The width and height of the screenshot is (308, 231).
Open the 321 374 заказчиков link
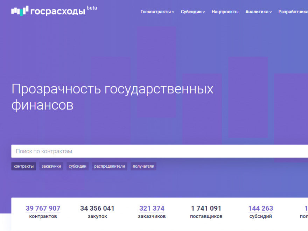pos(152,208)
